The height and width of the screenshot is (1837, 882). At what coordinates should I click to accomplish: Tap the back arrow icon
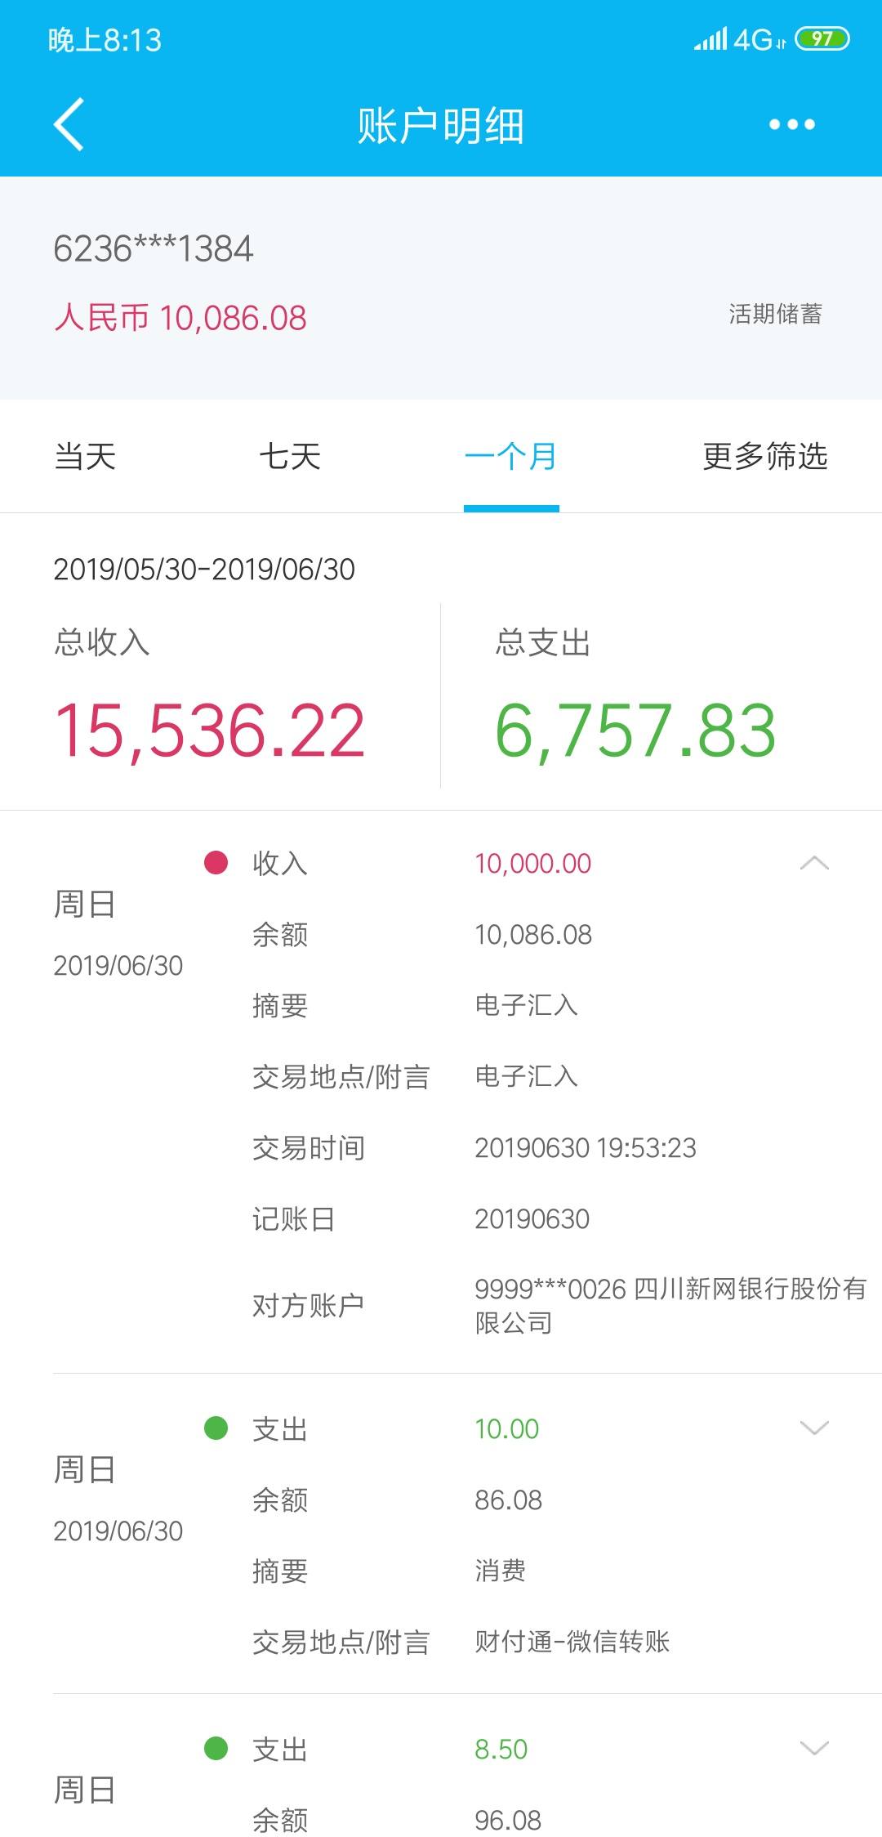[69, 124]
